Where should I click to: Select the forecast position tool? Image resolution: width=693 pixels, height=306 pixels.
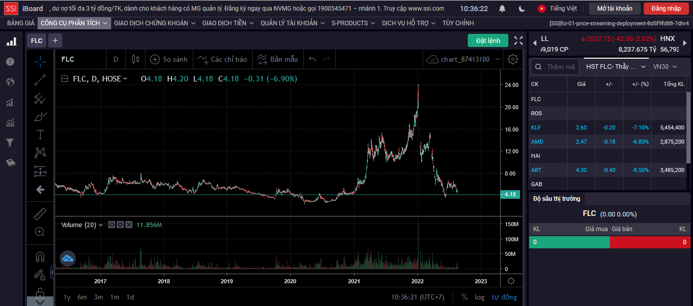pyautogui.click(x=40, y=171)
